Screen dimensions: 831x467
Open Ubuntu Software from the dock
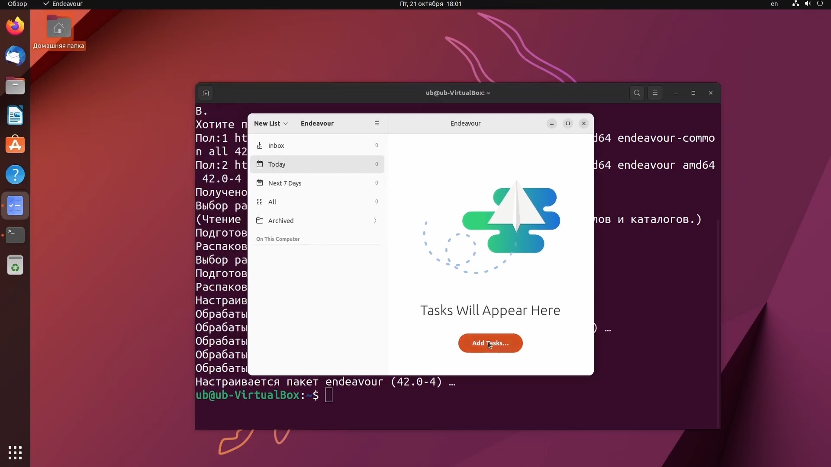pos(15,145)
